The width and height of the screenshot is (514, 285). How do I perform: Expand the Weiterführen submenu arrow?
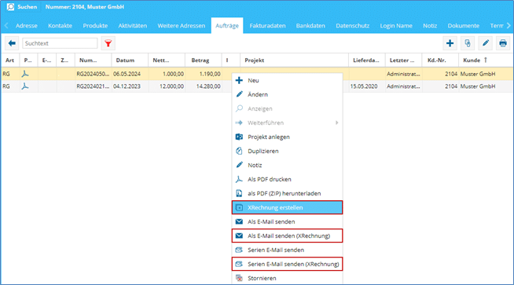pyautogui.click(x=336, y=122)
